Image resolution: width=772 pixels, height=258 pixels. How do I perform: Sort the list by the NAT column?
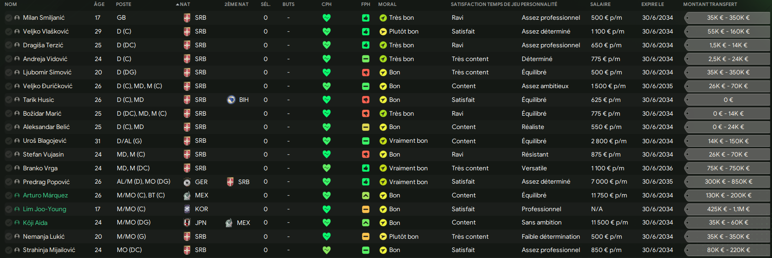[x=184, y=4]
